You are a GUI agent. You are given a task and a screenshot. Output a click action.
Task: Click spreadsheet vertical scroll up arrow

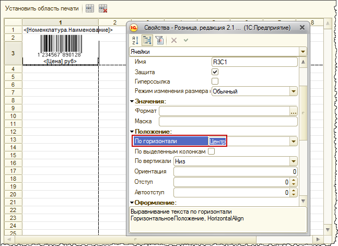pyautogui.click(x=328, y=24)
